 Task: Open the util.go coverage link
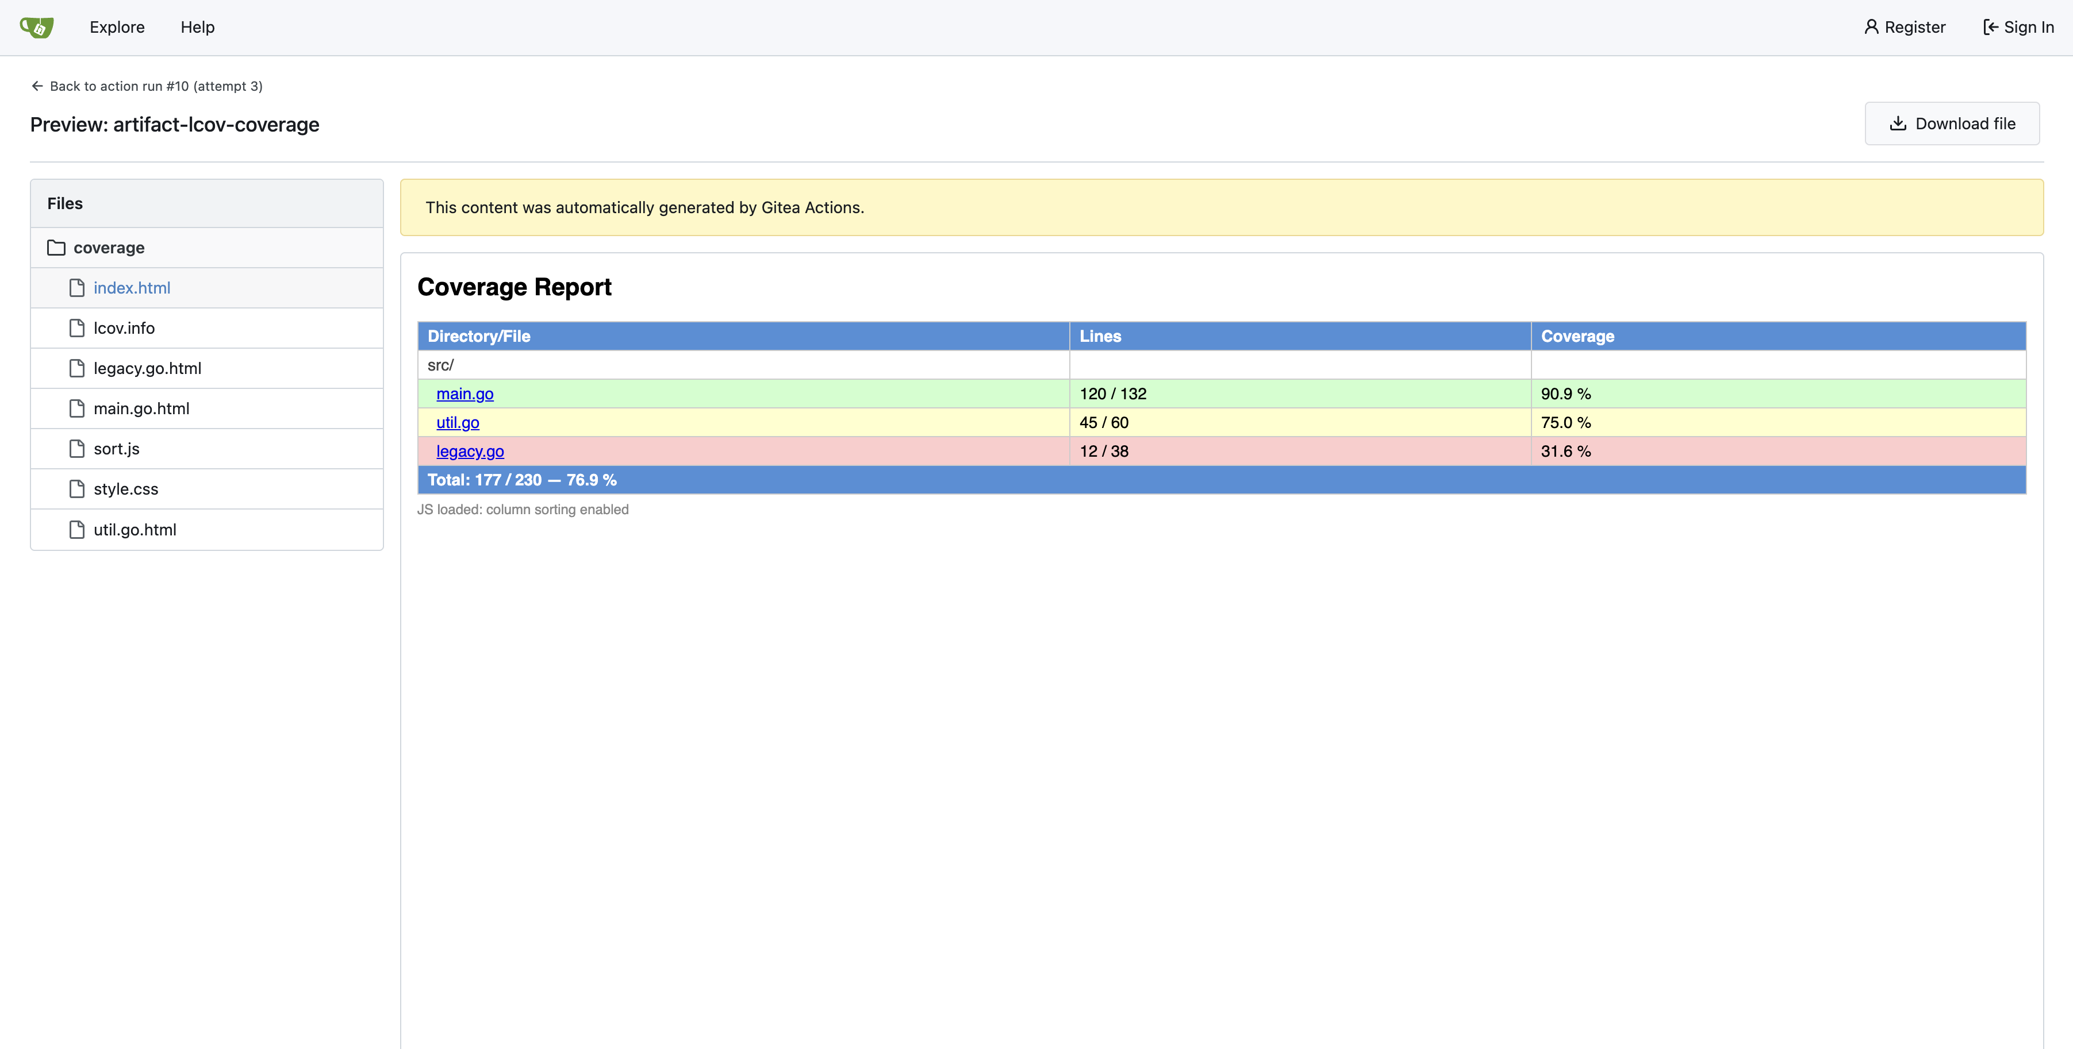click(x=458, y=423)
